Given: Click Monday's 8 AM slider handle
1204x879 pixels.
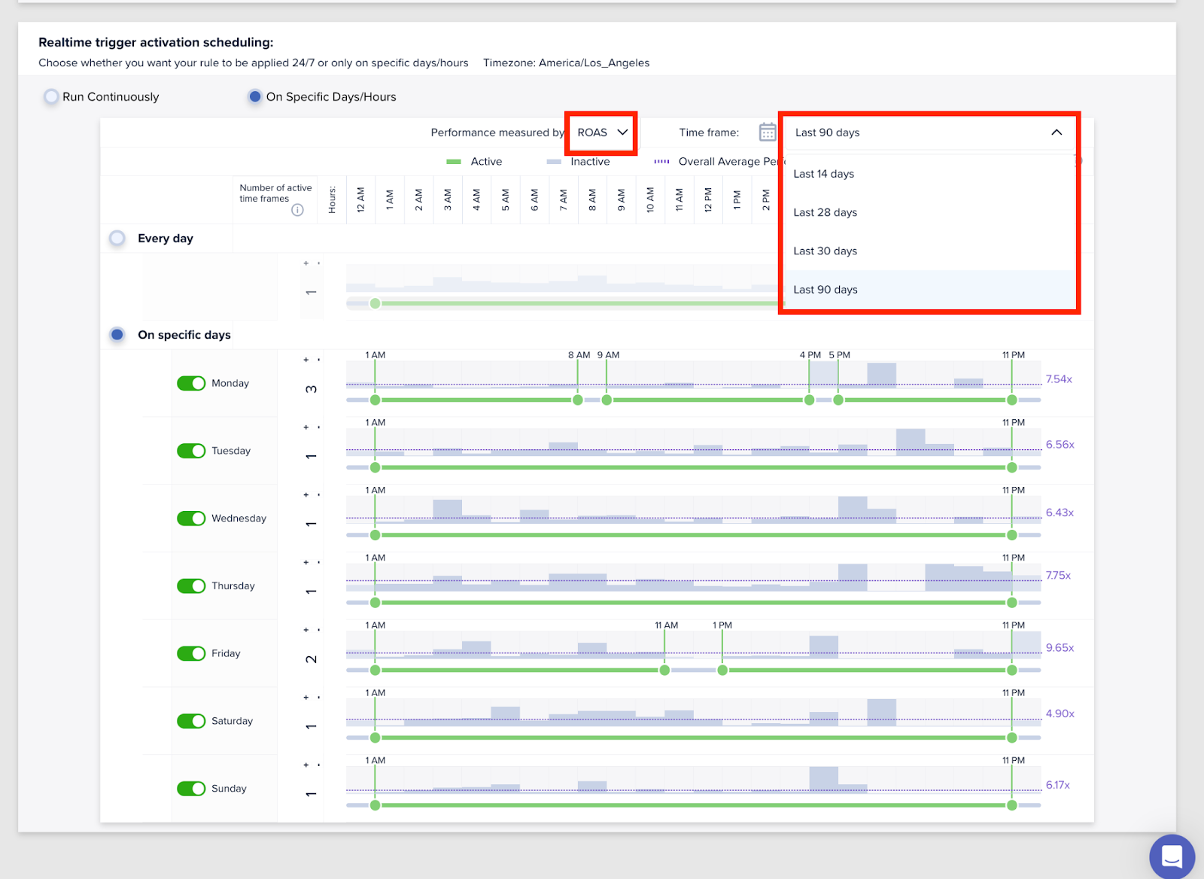Looking at the screenshot, I should 578,400.
